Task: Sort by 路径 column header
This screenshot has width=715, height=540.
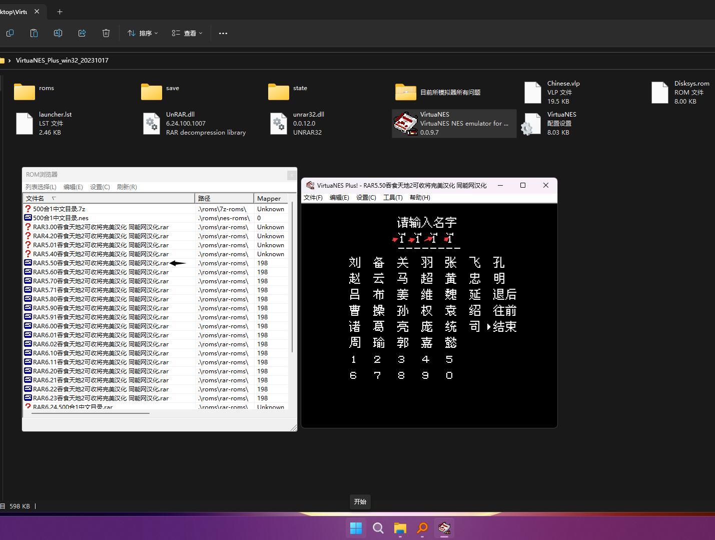Action: pos(224,198)
